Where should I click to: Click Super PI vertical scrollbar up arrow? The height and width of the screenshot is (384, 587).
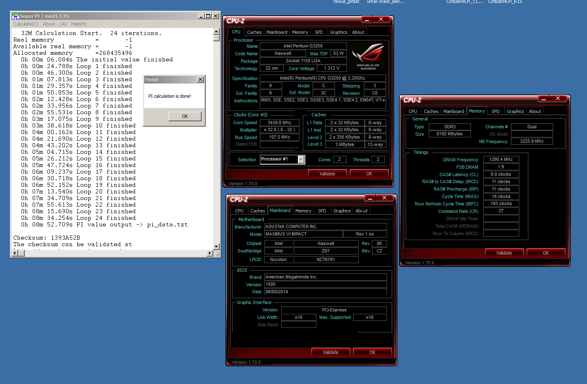click(216, 31)
